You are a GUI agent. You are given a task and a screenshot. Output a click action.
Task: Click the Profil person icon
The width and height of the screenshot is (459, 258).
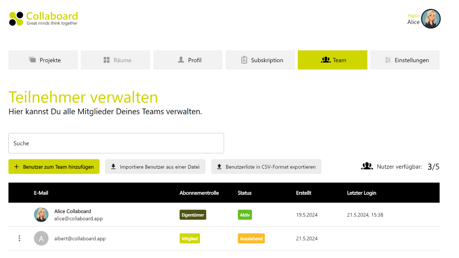pyautogui.click(x=181, y=60)
